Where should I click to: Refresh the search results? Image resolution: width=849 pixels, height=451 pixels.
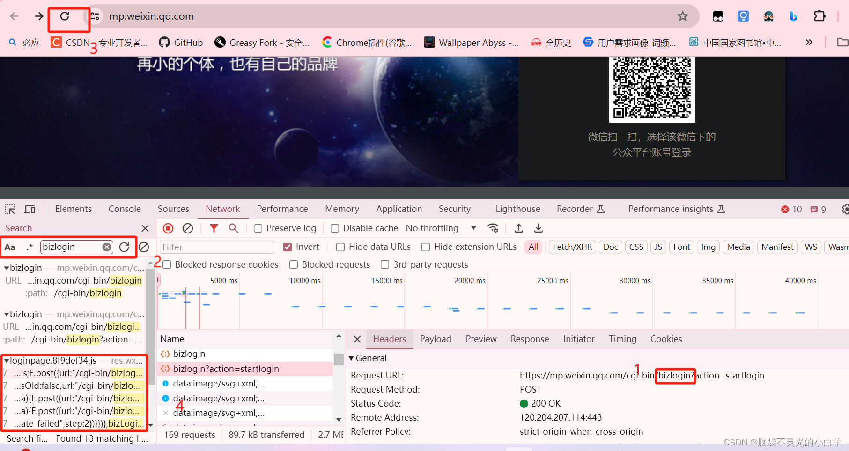pos(124,247)
